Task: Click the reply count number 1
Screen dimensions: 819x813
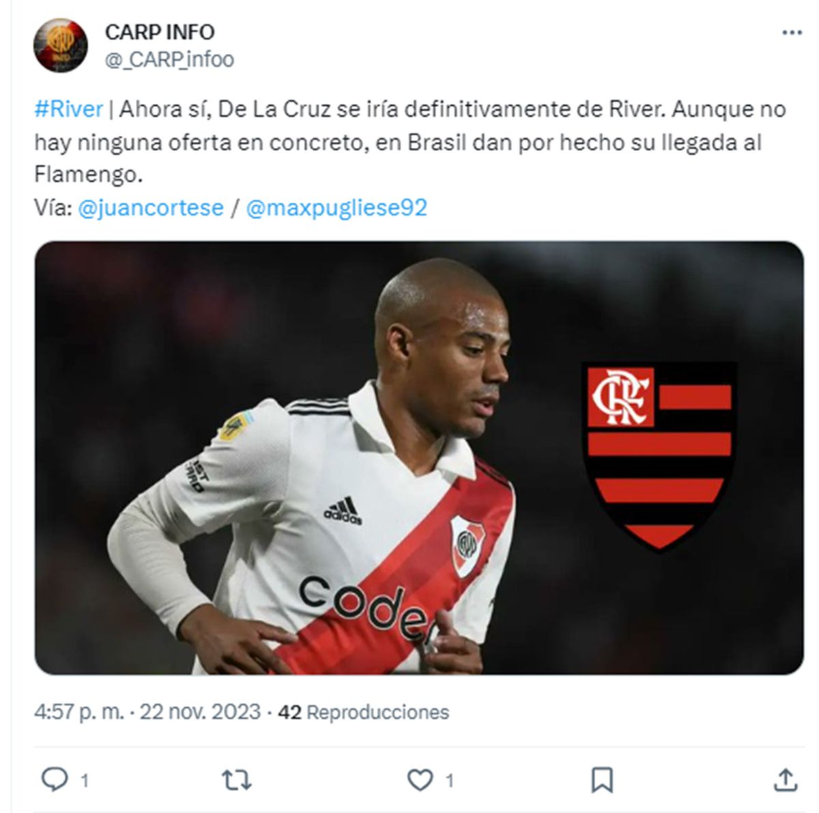Action: pos(85,780)
